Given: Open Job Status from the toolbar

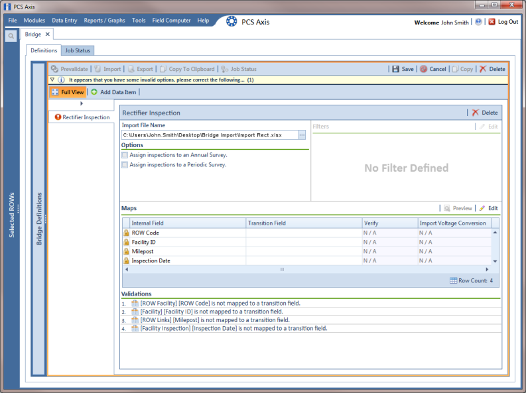Looking at the screenshot, I should pos(239,69).
